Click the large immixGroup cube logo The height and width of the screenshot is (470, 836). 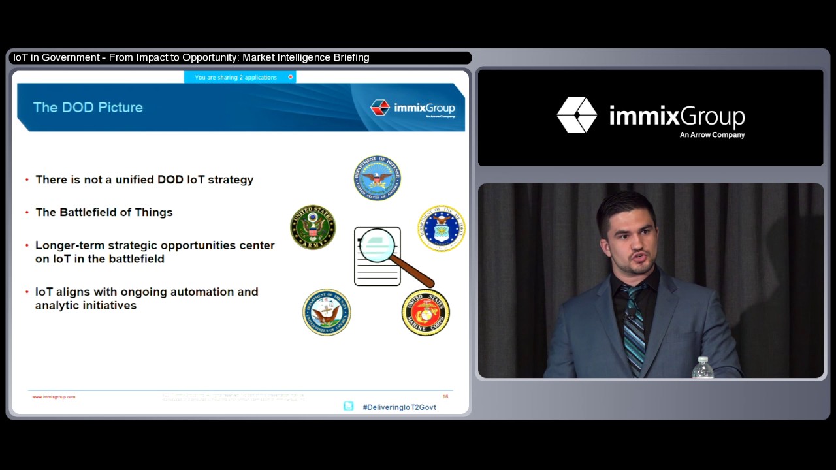[577, 115]
